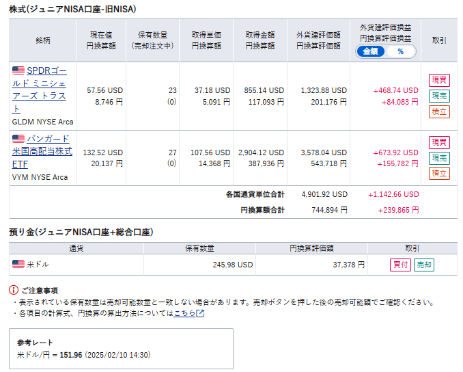The image size is (463, 372).
Task: Click 売却 button for 米ドル
Action: (423, 265)
